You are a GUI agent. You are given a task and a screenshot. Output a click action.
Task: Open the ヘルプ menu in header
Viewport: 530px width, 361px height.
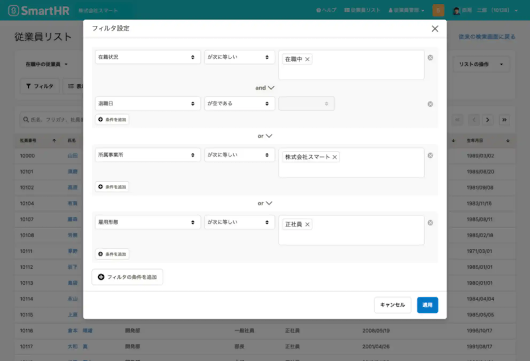[326, 10]
